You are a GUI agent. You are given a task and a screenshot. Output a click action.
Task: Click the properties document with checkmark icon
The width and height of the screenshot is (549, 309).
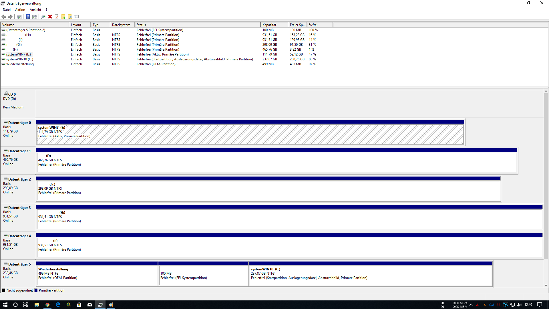[x=57, y=17]
